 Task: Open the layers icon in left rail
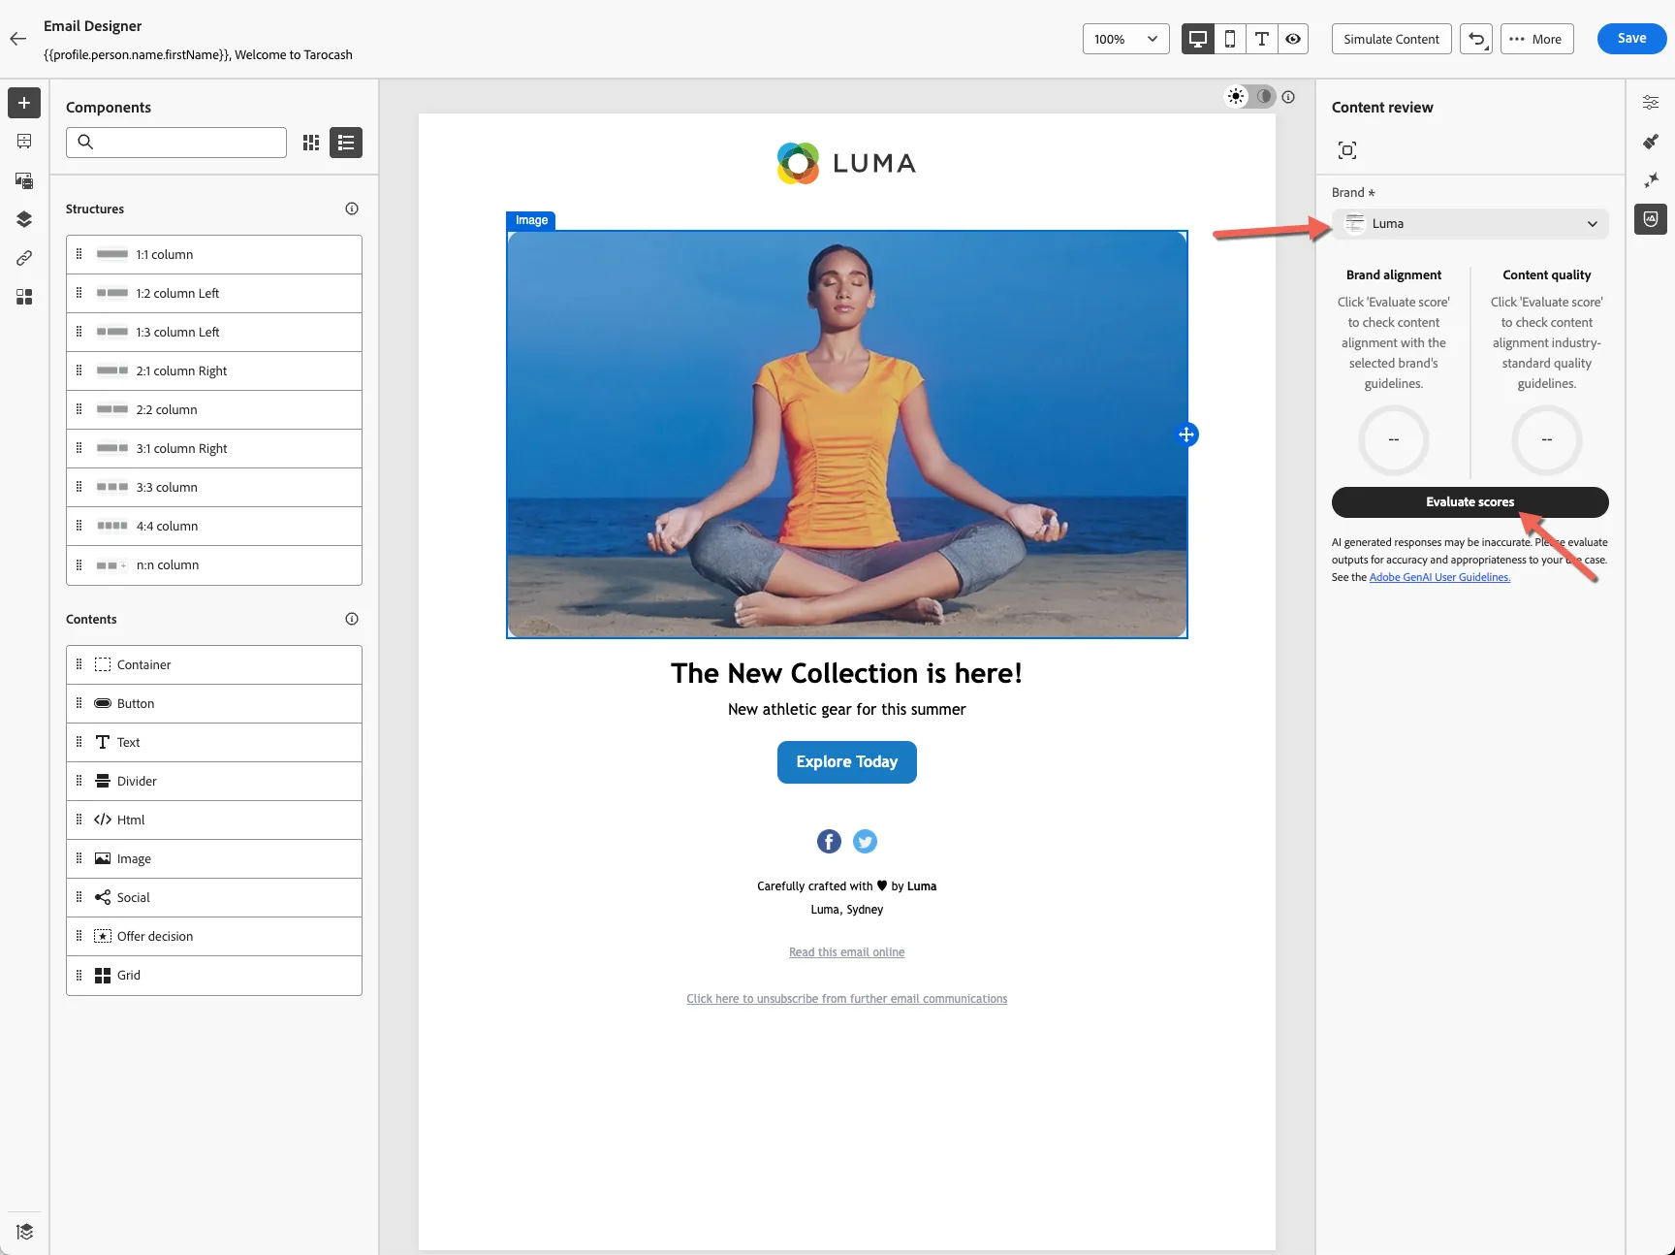(24, 219)
